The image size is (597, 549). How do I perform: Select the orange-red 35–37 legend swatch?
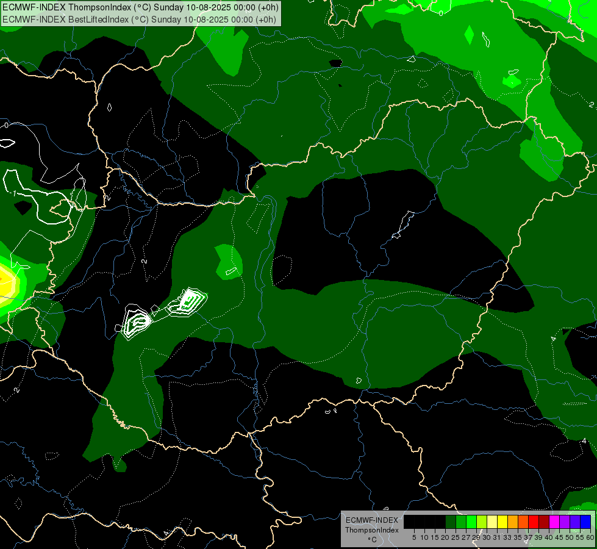[523, 522]
